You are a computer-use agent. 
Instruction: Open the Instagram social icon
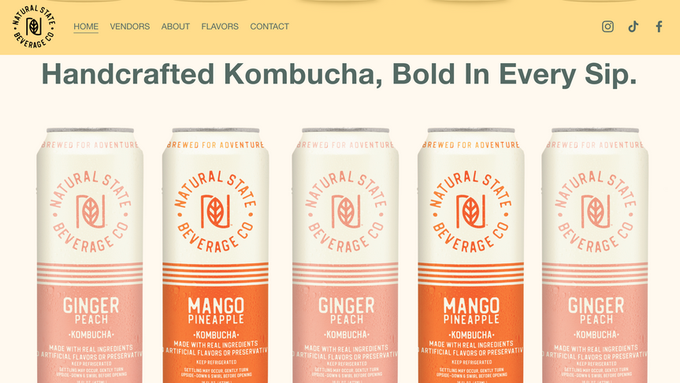[608, 27]
